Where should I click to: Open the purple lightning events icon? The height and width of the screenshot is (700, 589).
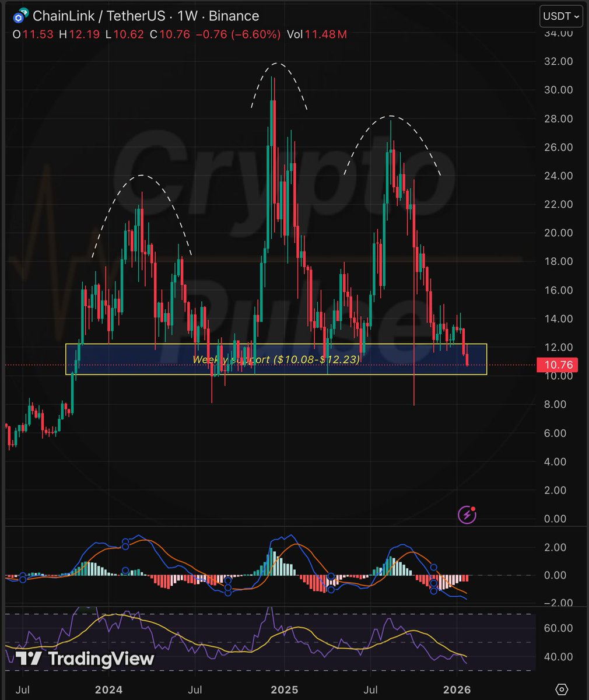[468, 514]
